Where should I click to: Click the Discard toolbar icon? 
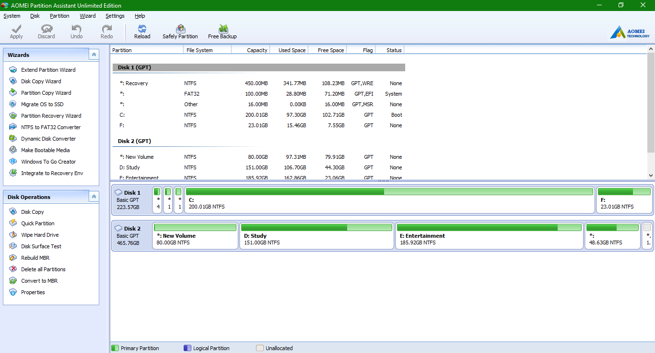tap(47, 32)
